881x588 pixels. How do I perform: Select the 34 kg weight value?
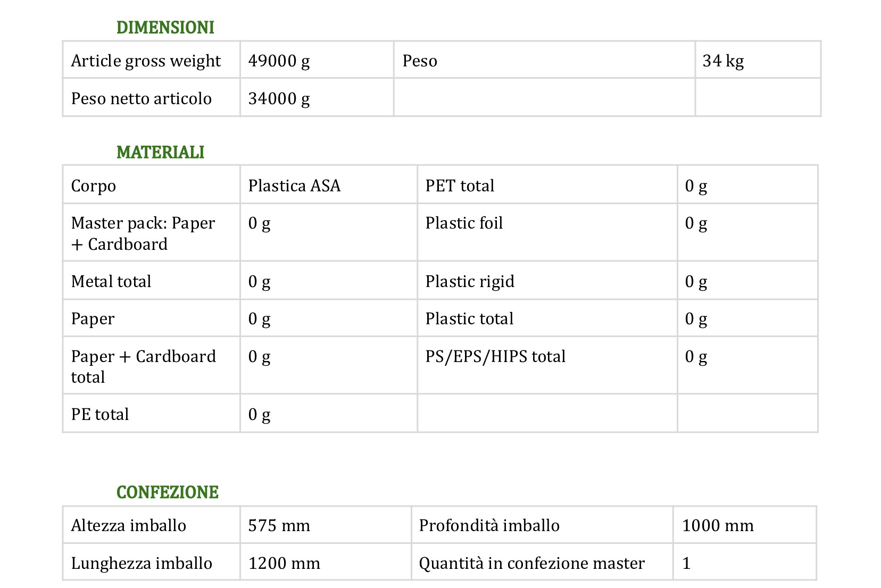coord(723,61)
